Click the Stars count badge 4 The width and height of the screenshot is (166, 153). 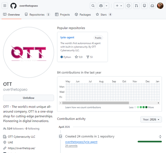[x=110, y=15]
